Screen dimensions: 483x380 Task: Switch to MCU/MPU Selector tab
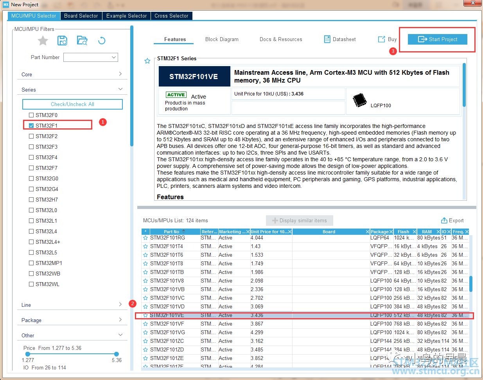34,16
